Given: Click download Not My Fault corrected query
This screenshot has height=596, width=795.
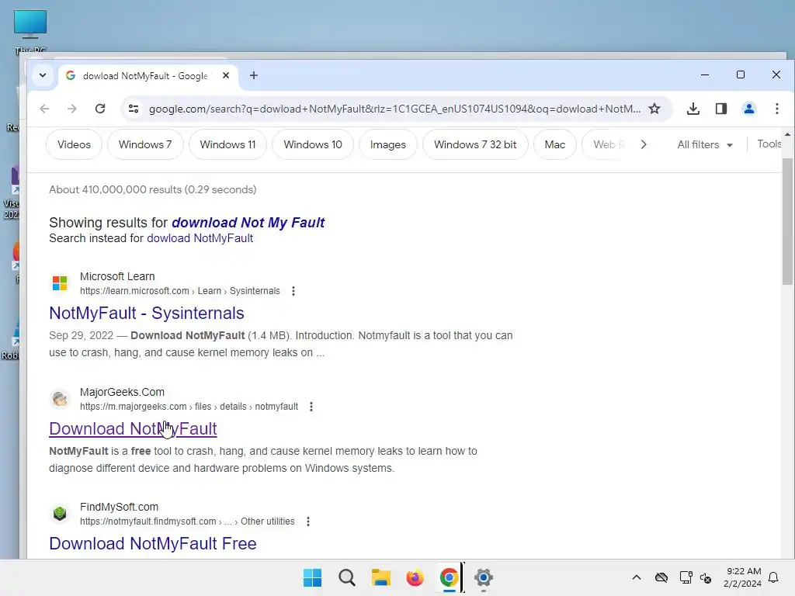Looking at the screenshot, I should coord(248,223).
